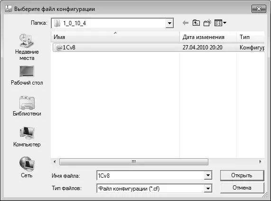Click the Открыть button
This screenshot has height=201, width=271.
(242, 175)
